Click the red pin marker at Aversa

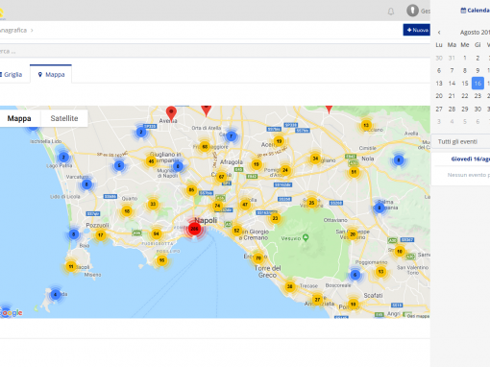pyautogui.click(x=171, y=113)
